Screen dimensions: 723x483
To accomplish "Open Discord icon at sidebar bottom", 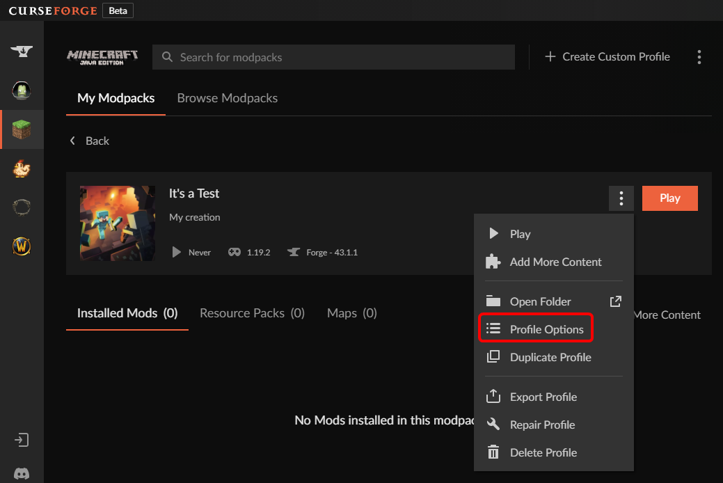I will (22, 474).
